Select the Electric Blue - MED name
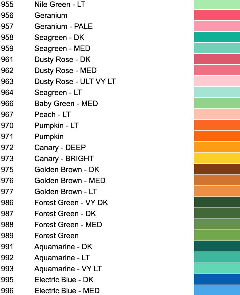The height and width of the screenshot is (295, 240). (x=67, y=291)
